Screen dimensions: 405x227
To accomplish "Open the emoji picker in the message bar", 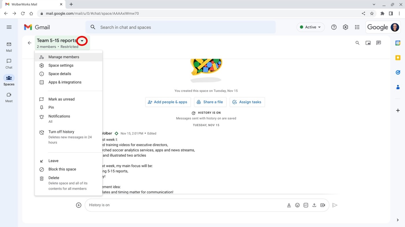I will click(297, 205).
